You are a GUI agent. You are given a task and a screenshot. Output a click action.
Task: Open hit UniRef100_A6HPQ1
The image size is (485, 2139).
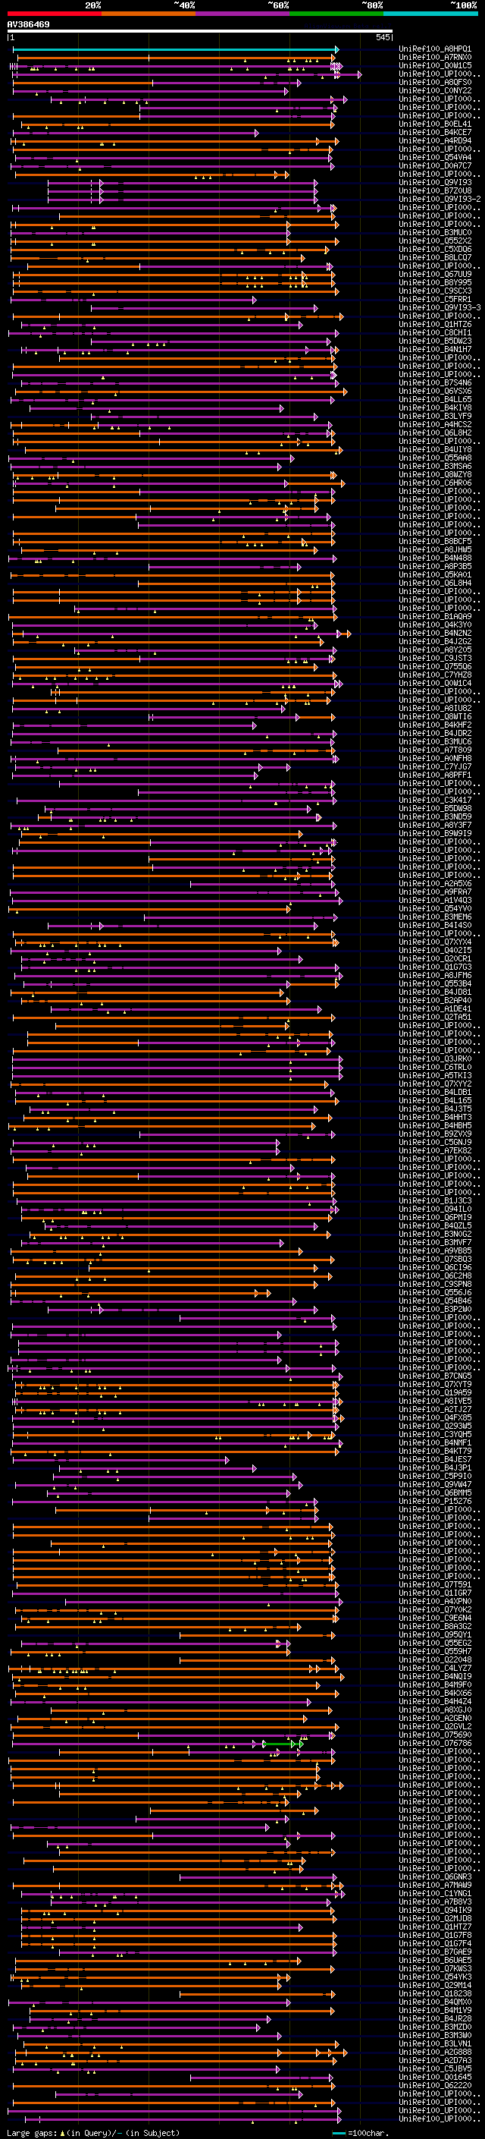[435, 49]
